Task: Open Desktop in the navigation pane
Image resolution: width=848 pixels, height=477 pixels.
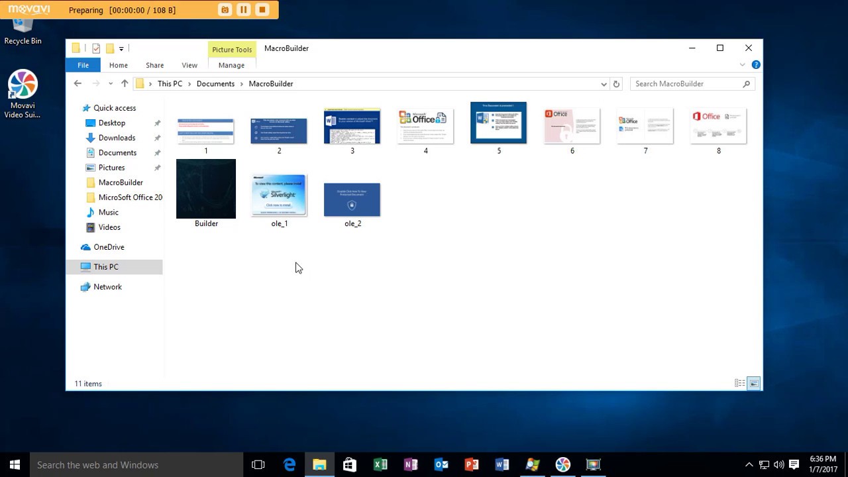Action: click(x=111, y=123)
